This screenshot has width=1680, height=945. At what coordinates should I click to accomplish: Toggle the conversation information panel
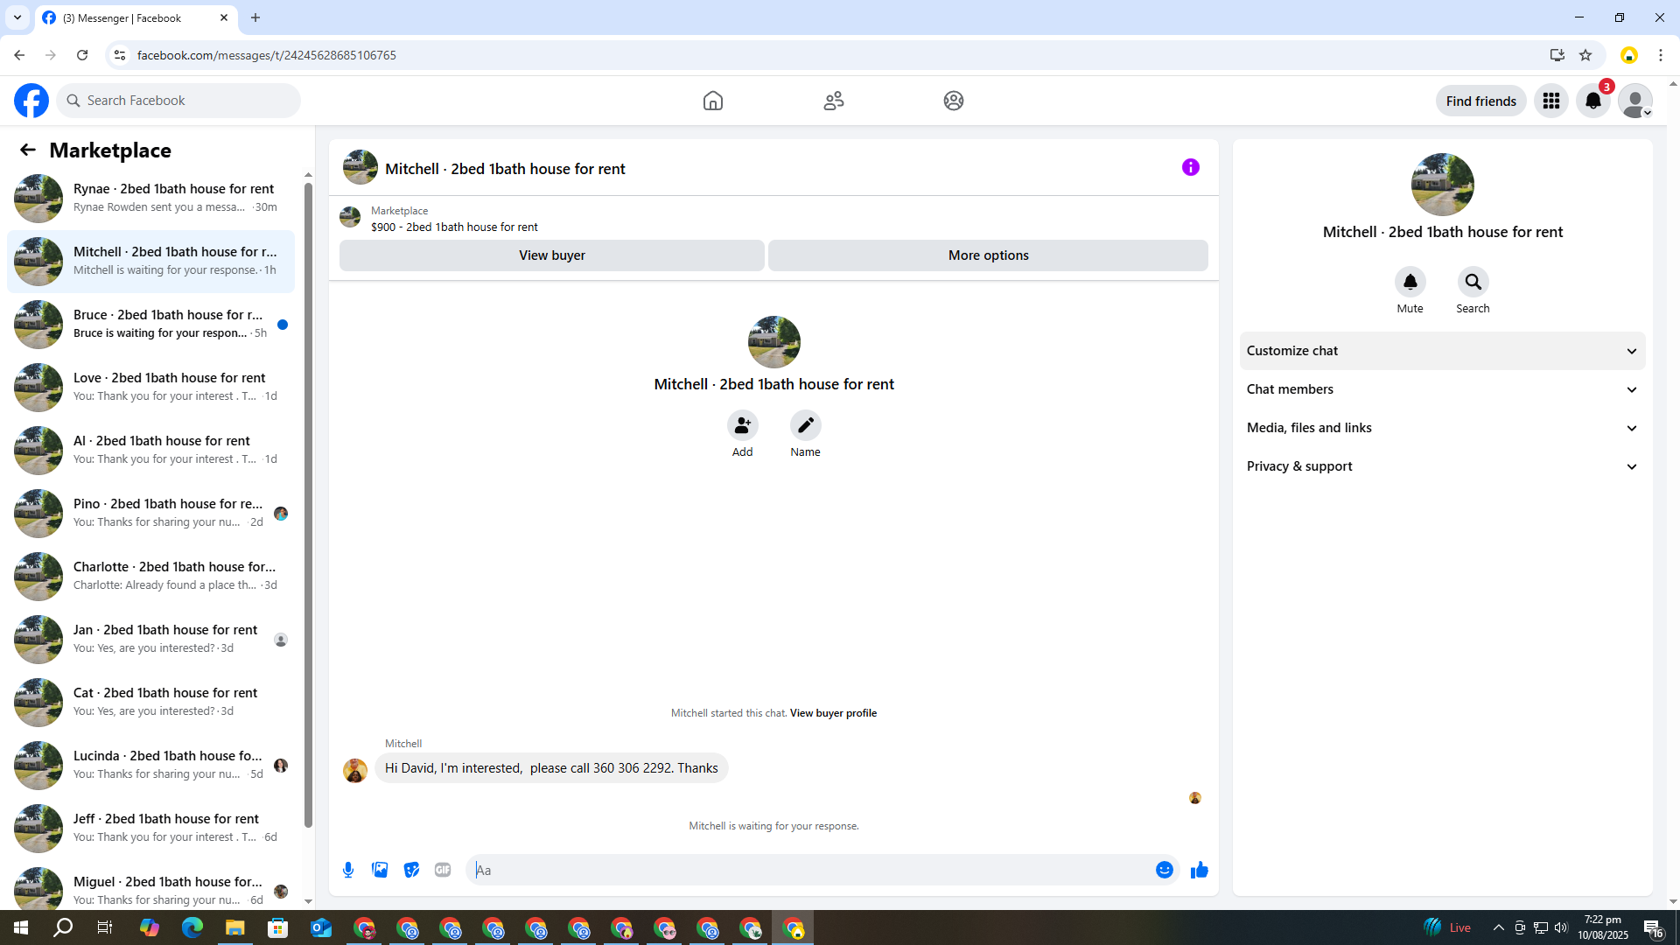(1190, 167)
